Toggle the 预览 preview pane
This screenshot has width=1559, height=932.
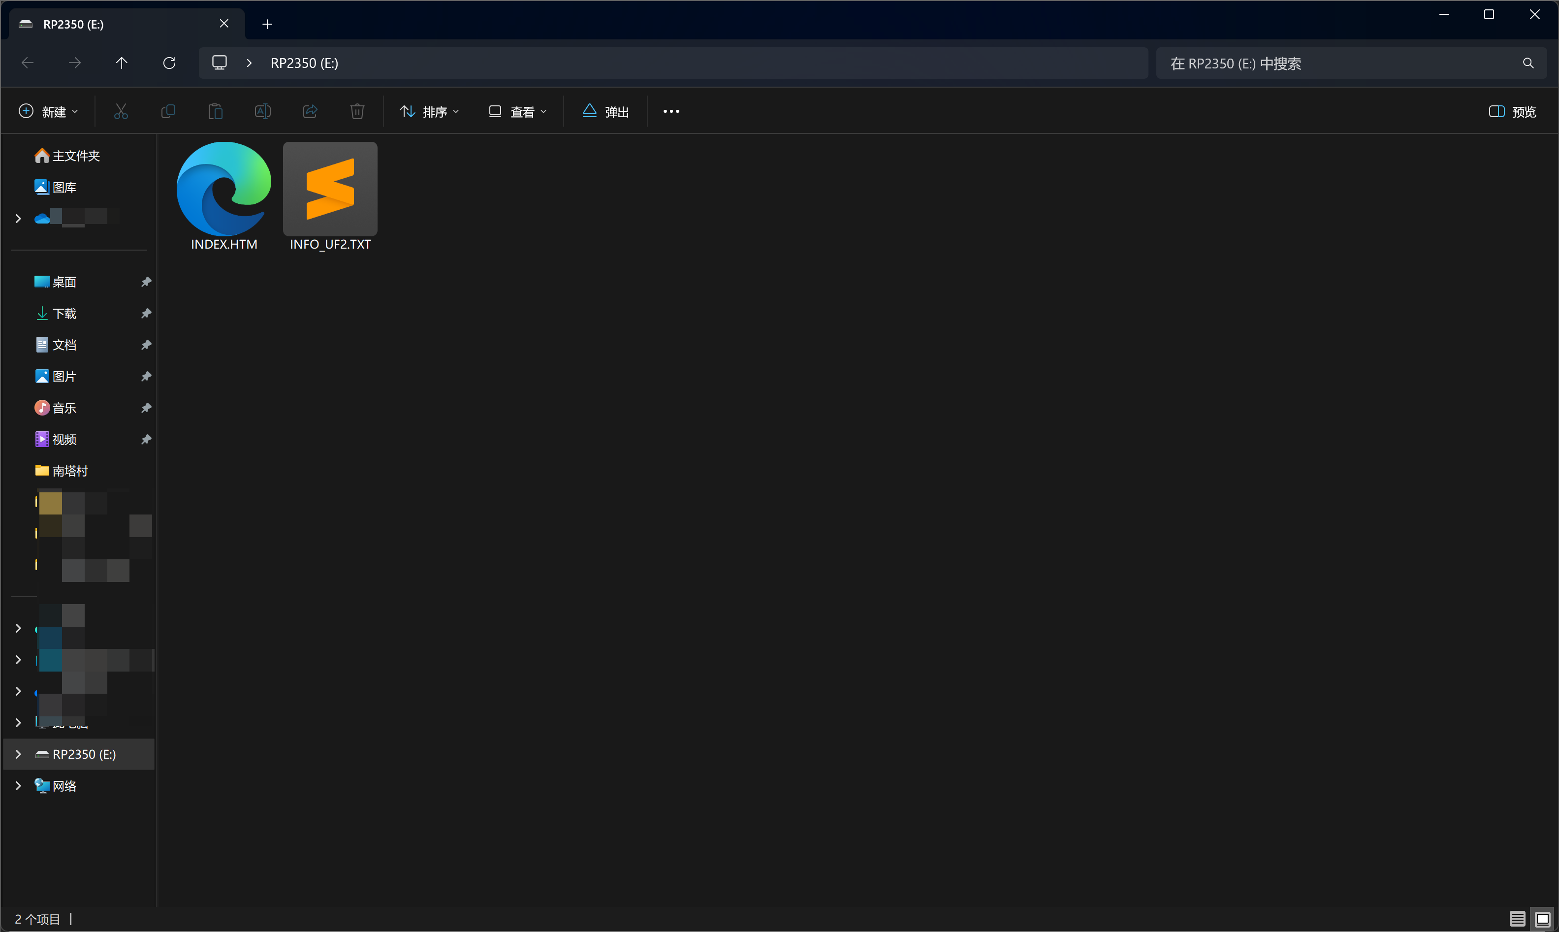coord(1513,112)
